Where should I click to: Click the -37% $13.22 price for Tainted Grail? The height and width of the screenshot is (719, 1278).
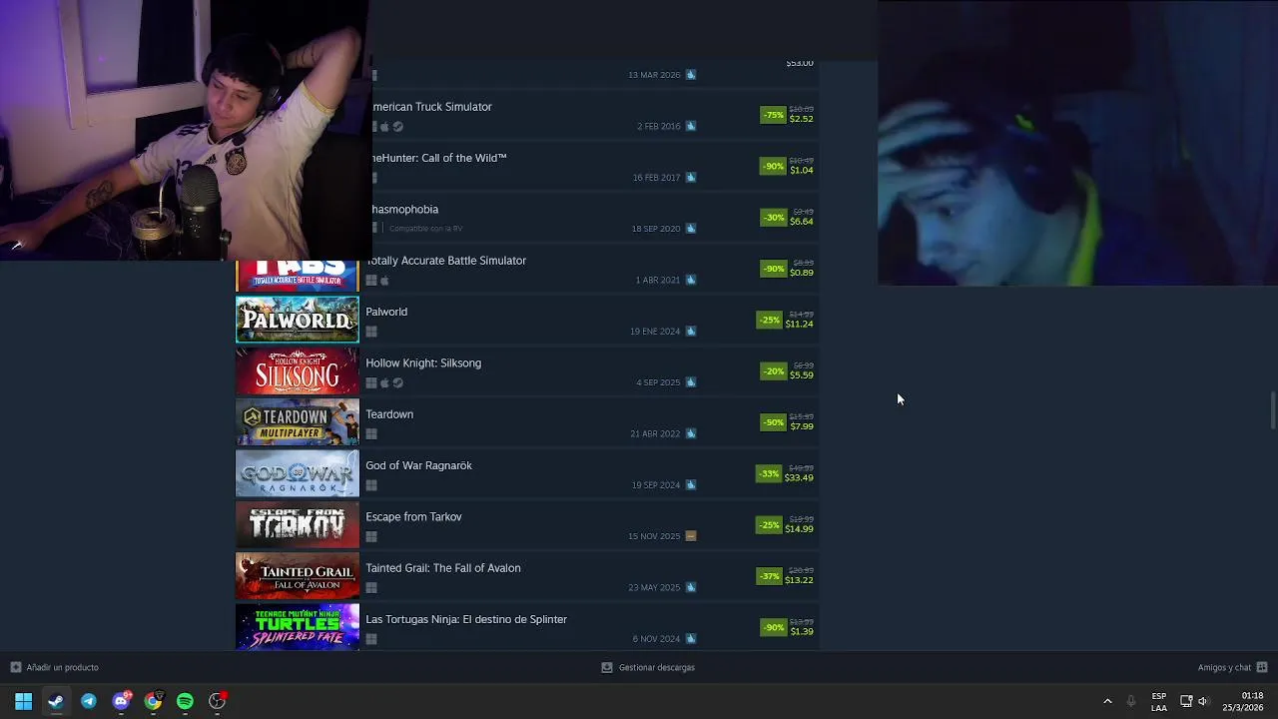[785, 576]
